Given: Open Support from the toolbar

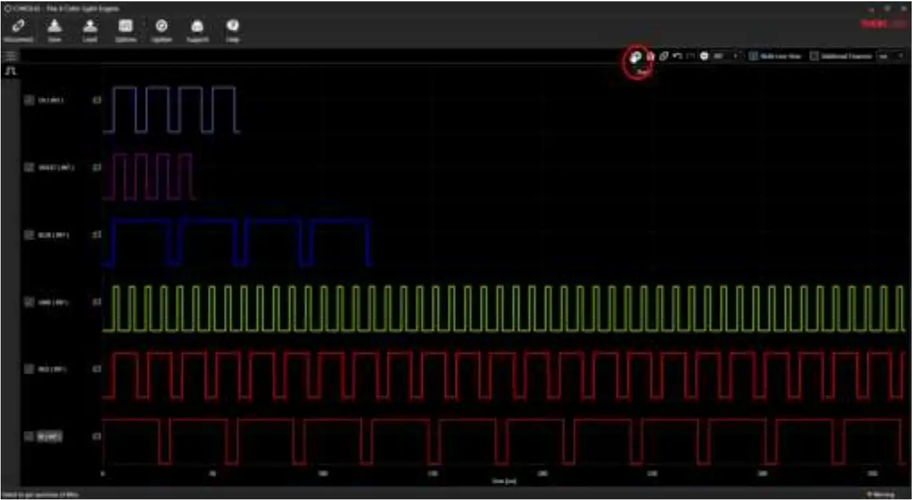Looking at the screenshot, I should coord(197,29).
